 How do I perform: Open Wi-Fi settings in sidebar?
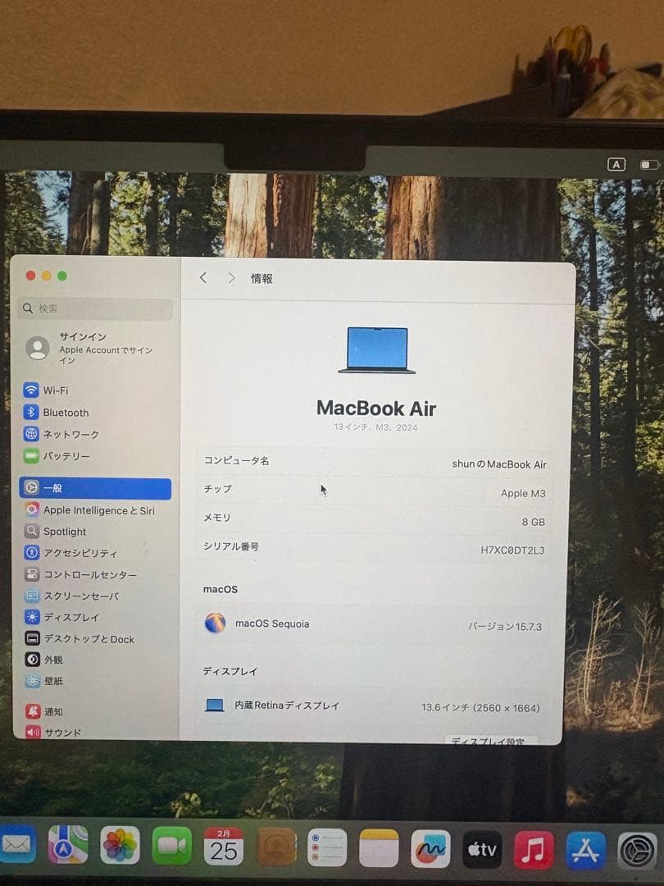pyautogui.click(x=95, y=390)
